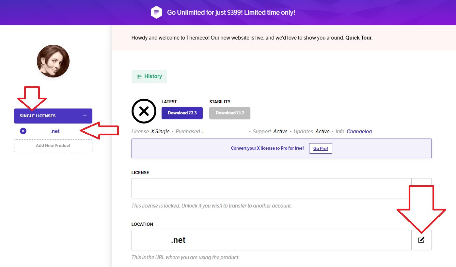456x267 pixels.
Task: Click the Location URL field
Action: pos(272,240)
